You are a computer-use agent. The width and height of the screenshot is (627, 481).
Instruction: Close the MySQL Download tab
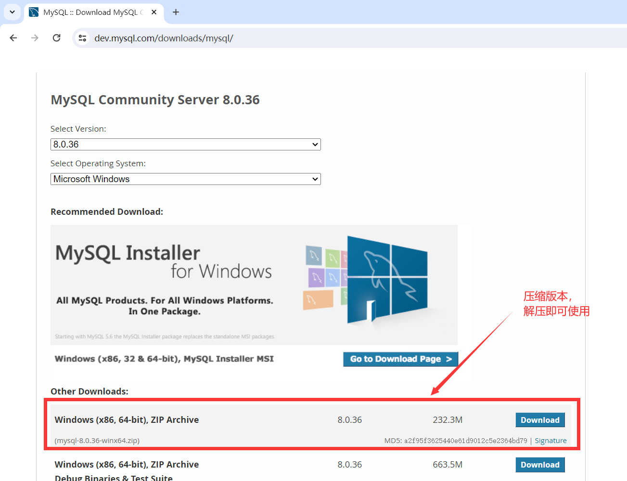pyautogui.click(x=154, y=12)
